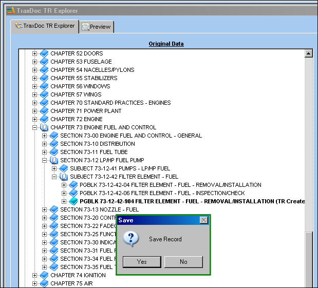318x288 pixels.
Task: Select SECTION 73-00 ENGINE FUEL AND CONTROL - GENERAL
Action: [131, 136]
